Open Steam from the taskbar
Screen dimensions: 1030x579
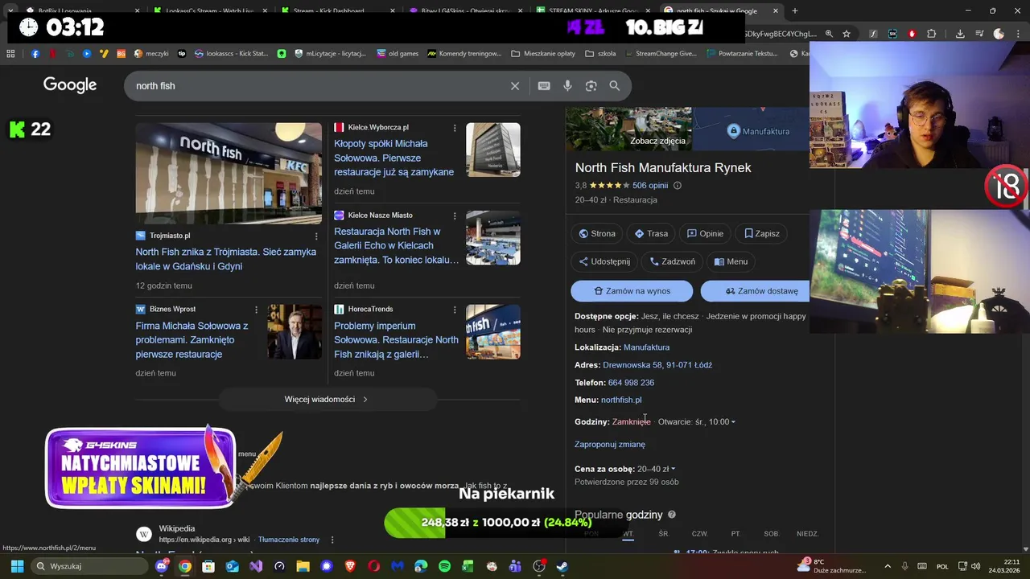pyautogui.click(x=562, y=566)
